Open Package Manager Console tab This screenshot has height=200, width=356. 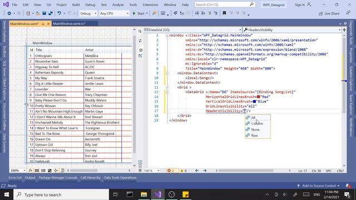pos(58,178)
